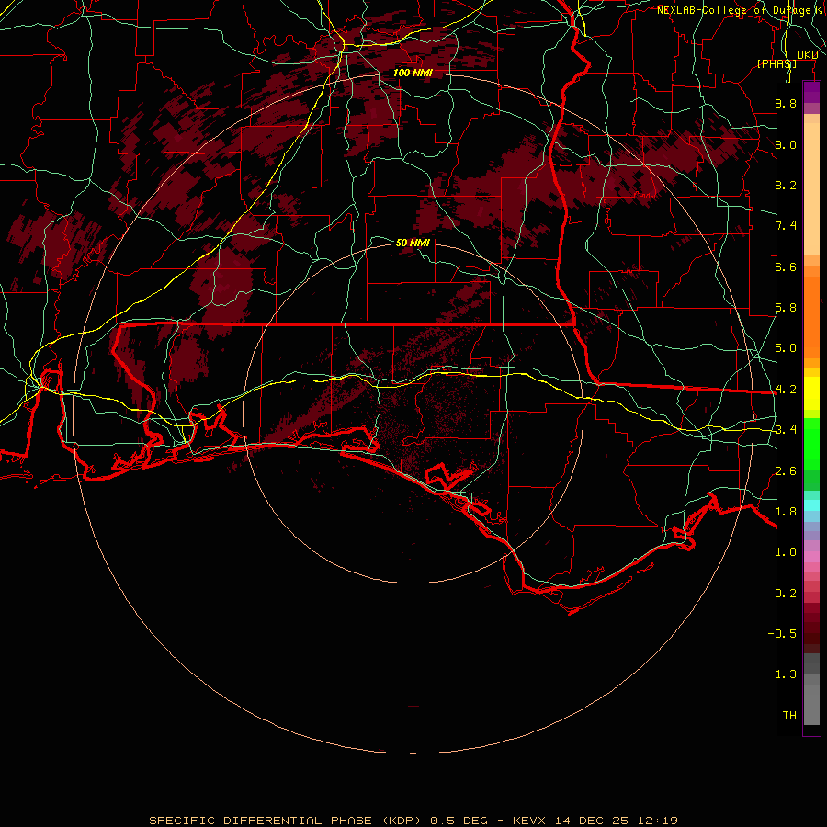Click the "14 DEC 25" date in the caption
The width and height of the screenshot is (827, 827).
click(x=593, y=821)
